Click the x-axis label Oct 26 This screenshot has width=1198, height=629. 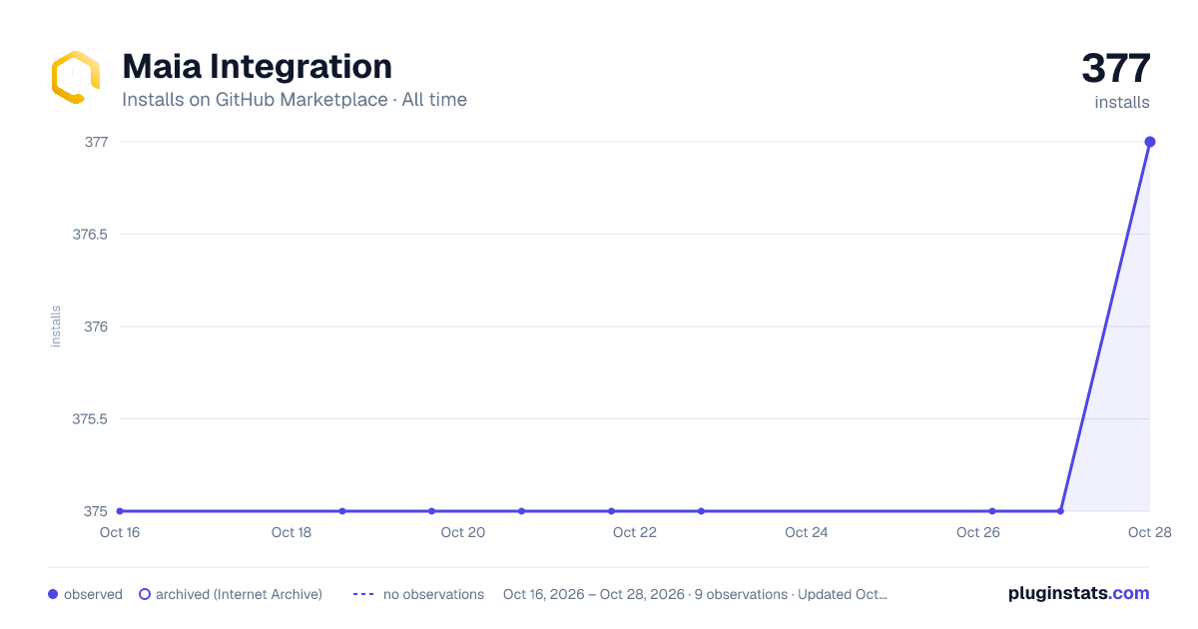[x=978, y=532]
